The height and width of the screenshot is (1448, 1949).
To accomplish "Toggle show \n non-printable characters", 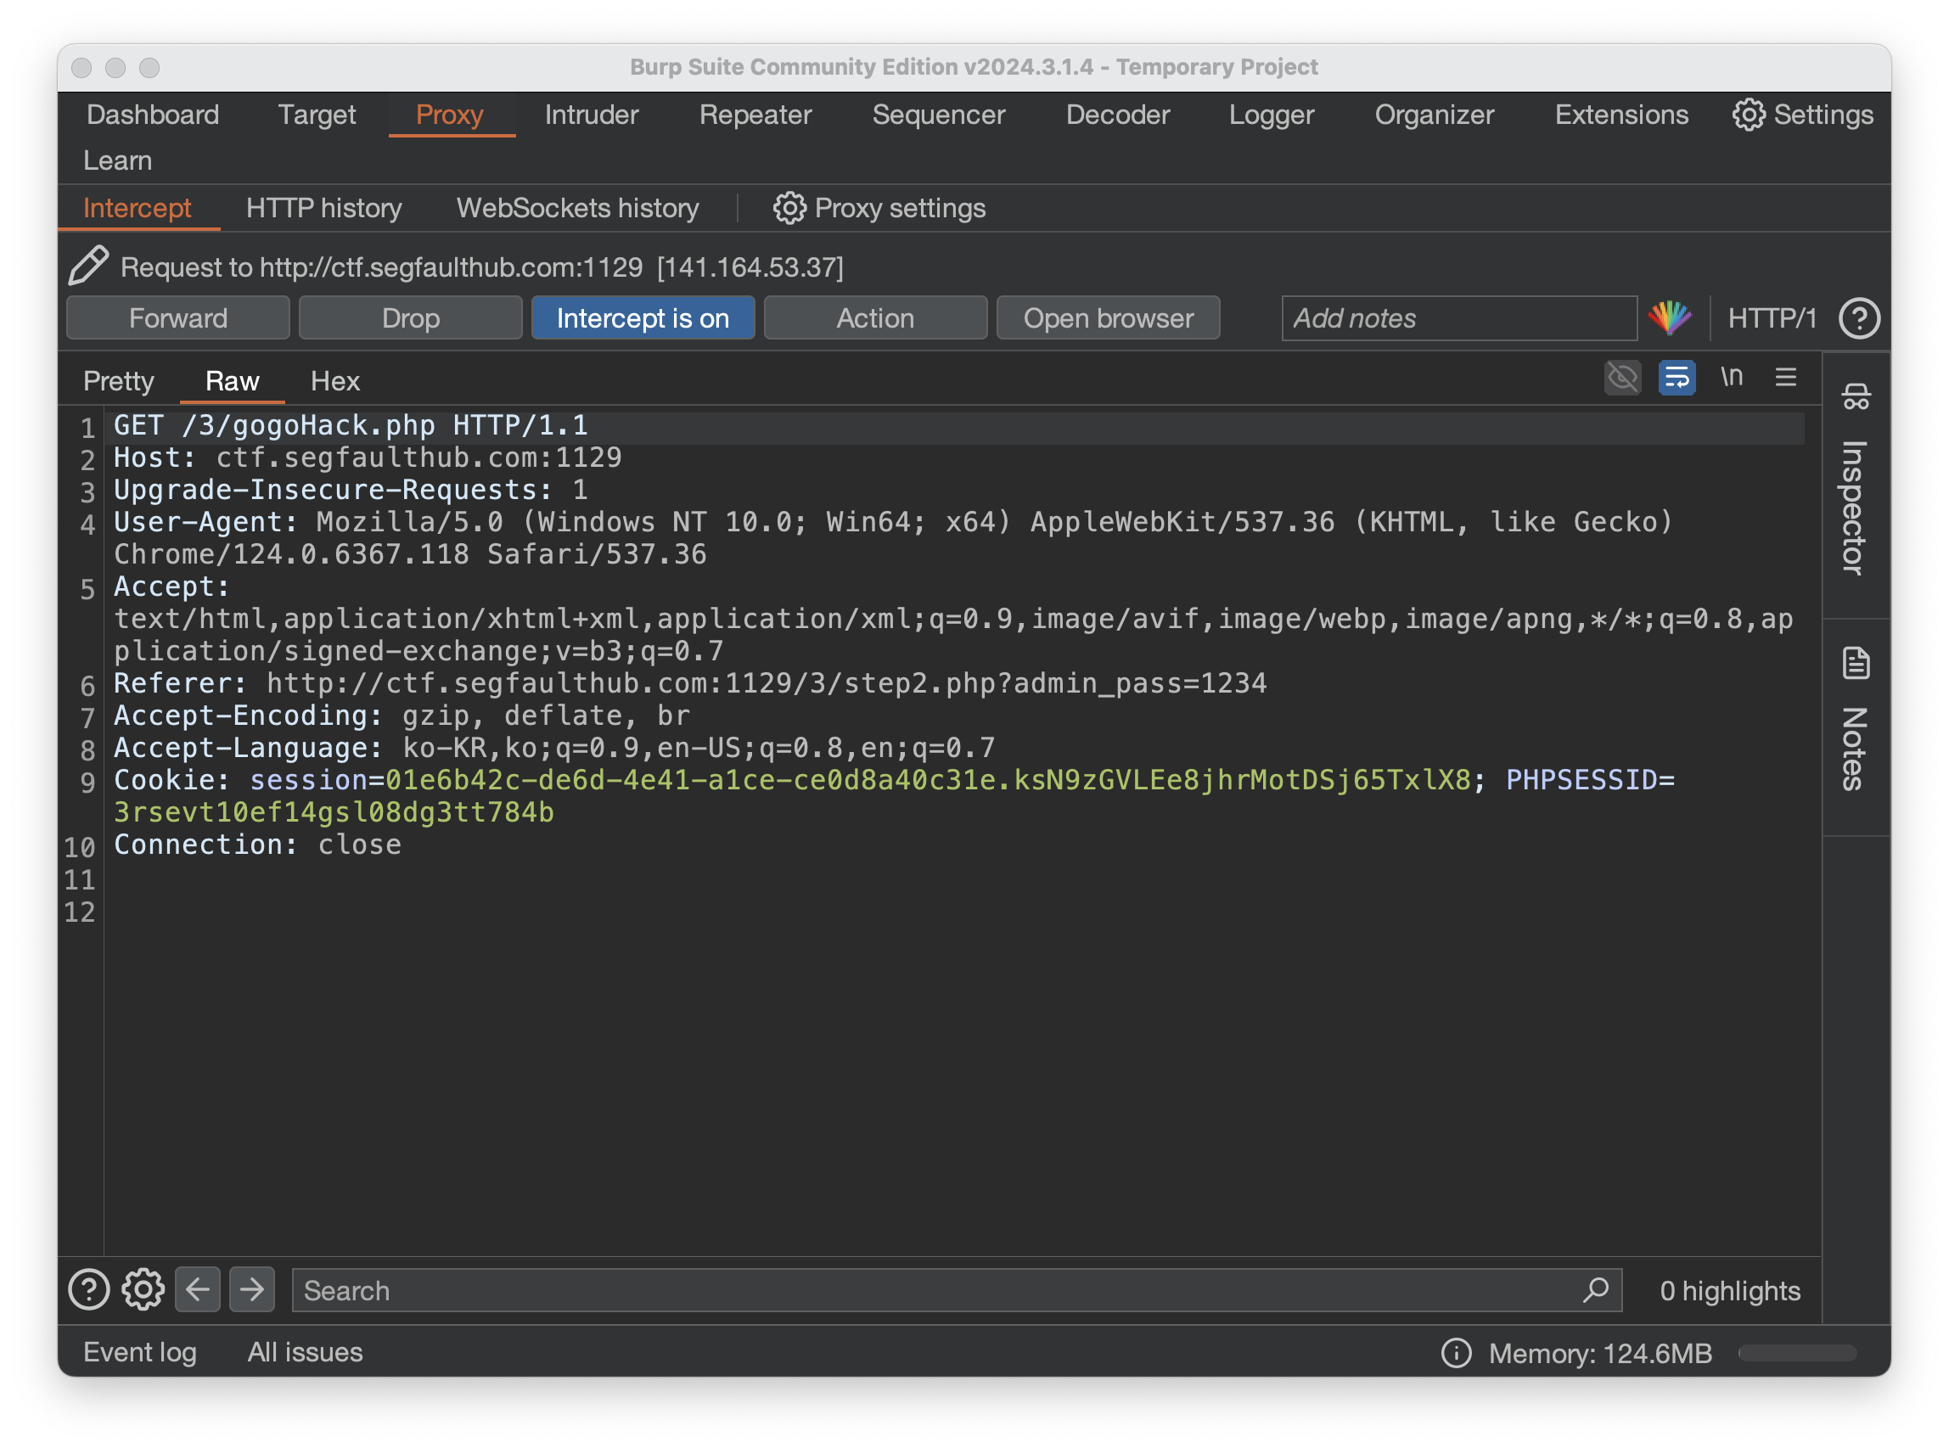I will (1731, 378).
